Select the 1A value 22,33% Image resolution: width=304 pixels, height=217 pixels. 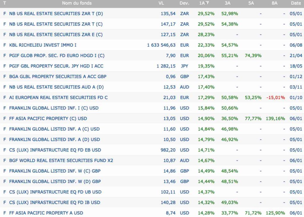(206, 45)
